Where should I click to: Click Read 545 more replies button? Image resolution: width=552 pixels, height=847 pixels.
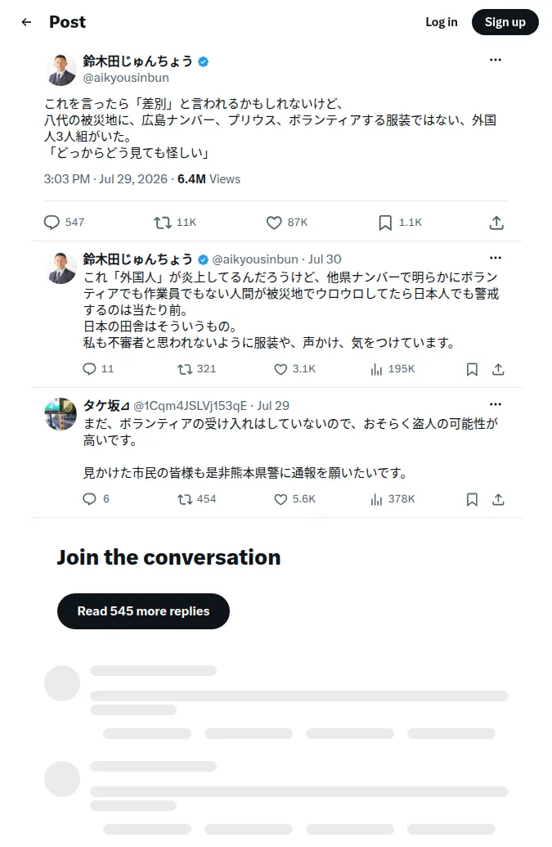pyautogui.click(x=144, y=611)
